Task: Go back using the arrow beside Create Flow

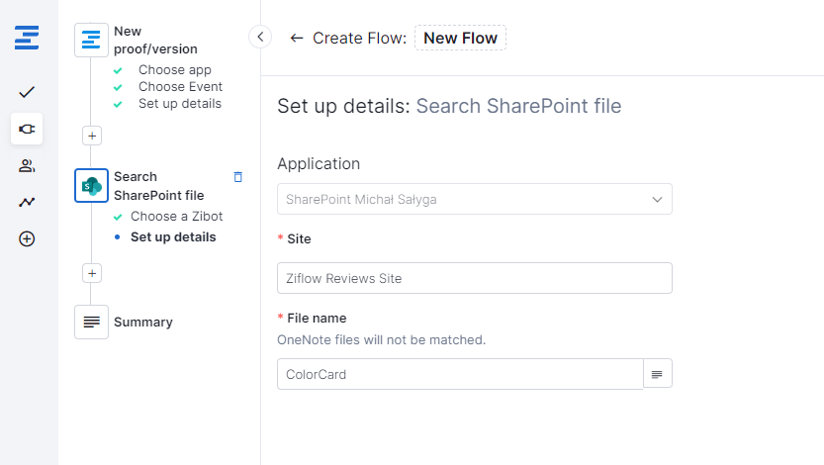Action: (296, 38)
